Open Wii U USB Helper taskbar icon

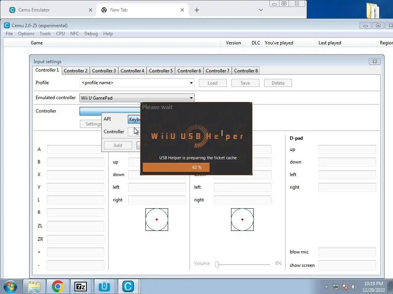click(x=104, y=286)
